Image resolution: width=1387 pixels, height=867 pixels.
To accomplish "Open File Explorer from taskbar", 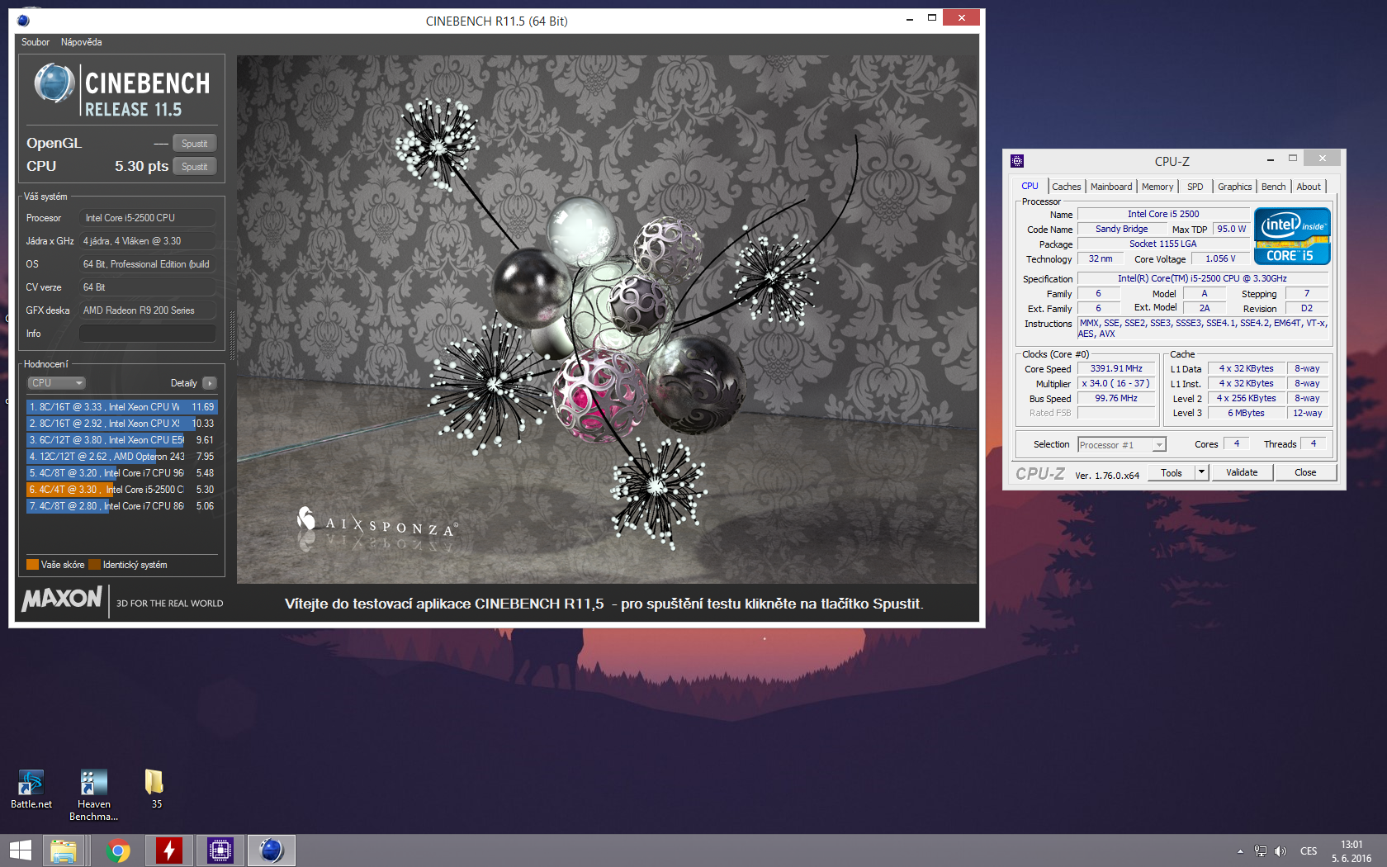I will pyautogui.click(x=64, y=850).
